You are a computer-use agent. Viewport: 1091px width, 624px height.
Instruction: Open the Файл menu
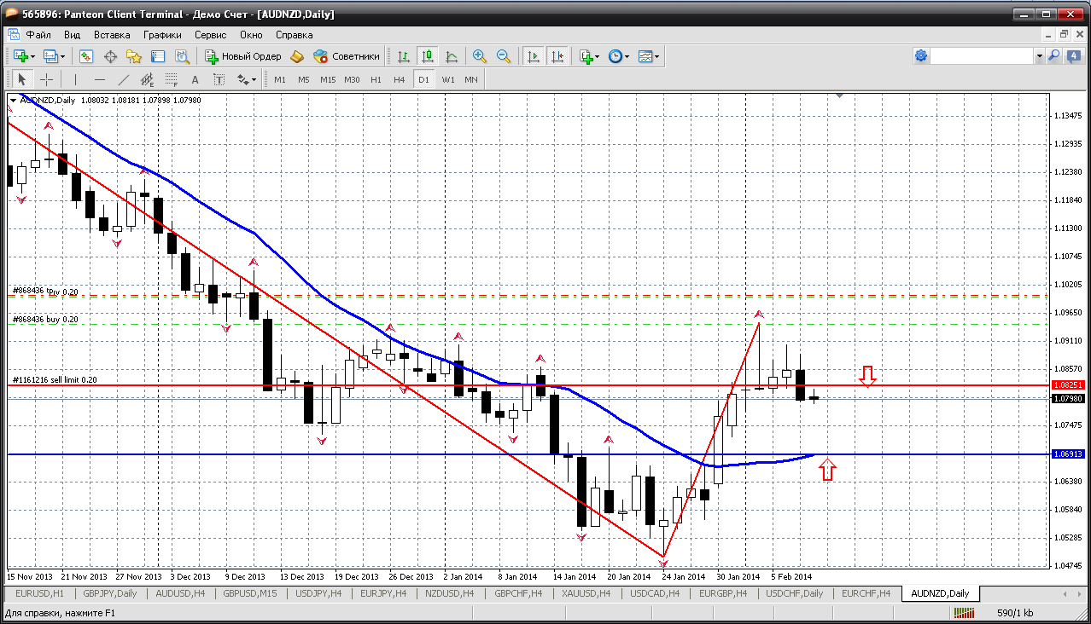click(x=38, y=35)
